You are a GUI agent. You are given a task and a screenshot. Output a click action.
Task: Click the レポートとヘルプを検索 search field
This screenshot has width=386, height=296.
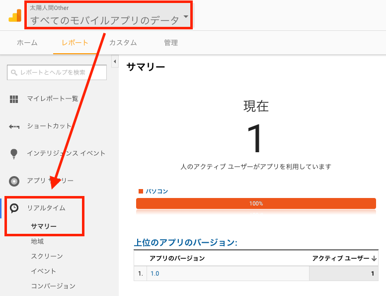(57, 73)
